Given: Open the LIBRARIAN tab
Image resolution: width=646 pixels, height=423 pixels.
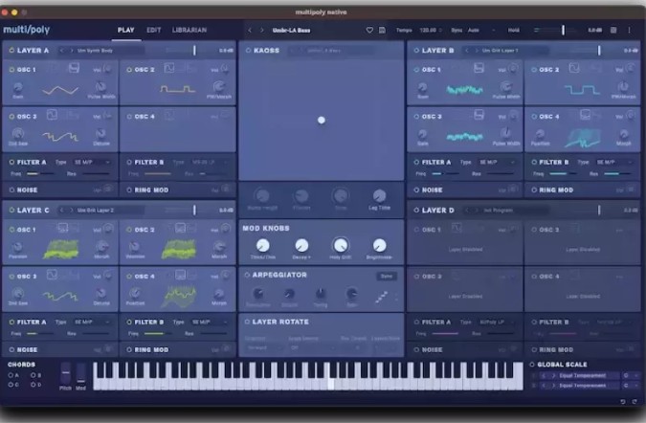Looking at the screenshot, I should click(x=189, y=30).
